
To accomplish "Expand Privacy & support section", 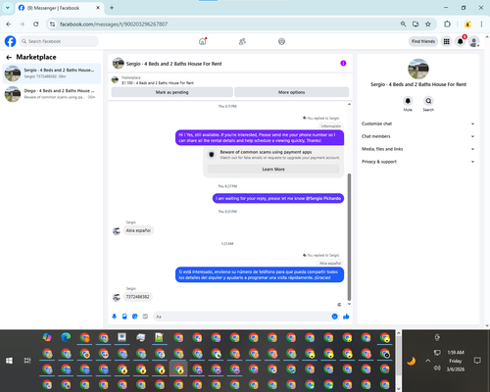I will click(x=417, y=162).
